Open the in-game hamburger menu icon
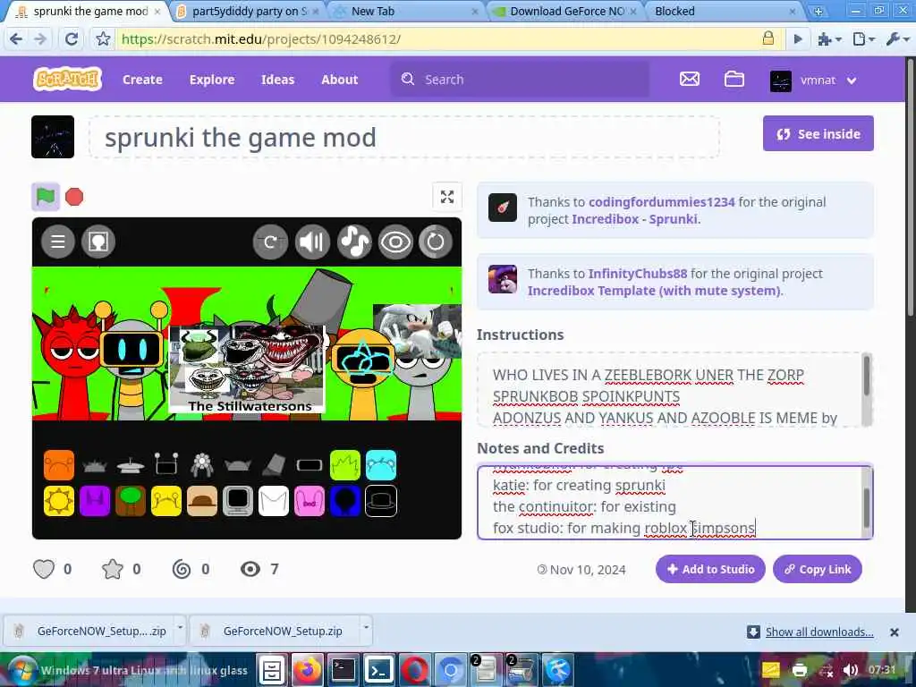This screenshot has width=916, height=687. pyautogui.click(x=58, y=242)
